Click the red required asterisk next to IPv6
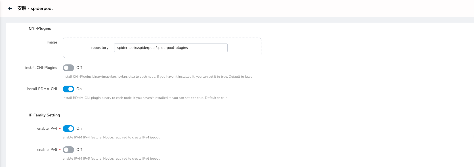Screen dimensions: 474x167 pos(60,150)
